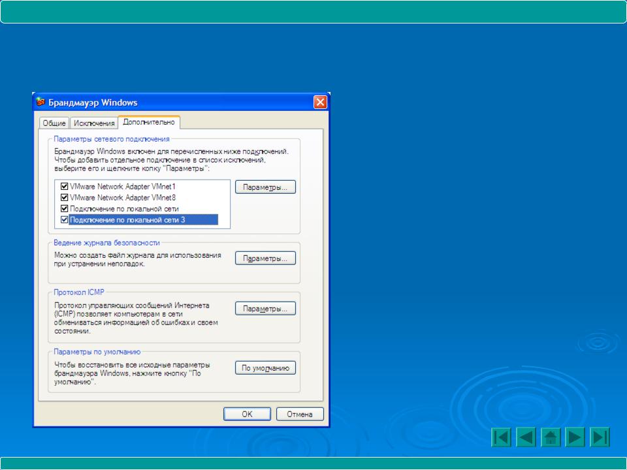This screenshot has width=627, height=470.
Task: Select row VMware Network Adapter VMnet8
Action: [x=123, y=197]
